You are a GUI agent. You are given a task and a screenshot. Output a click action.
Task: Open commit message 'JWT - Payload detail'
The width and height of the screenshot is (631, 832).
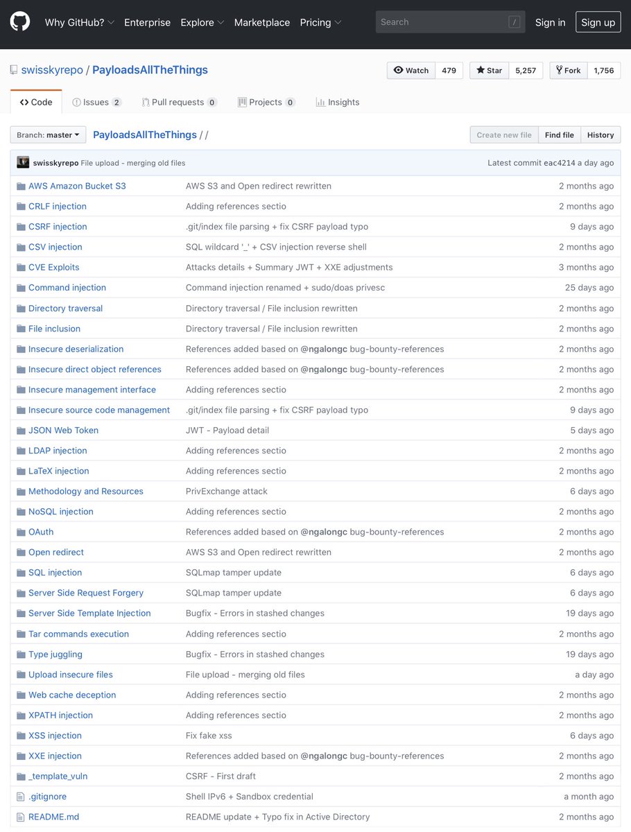tap(227, 430)
